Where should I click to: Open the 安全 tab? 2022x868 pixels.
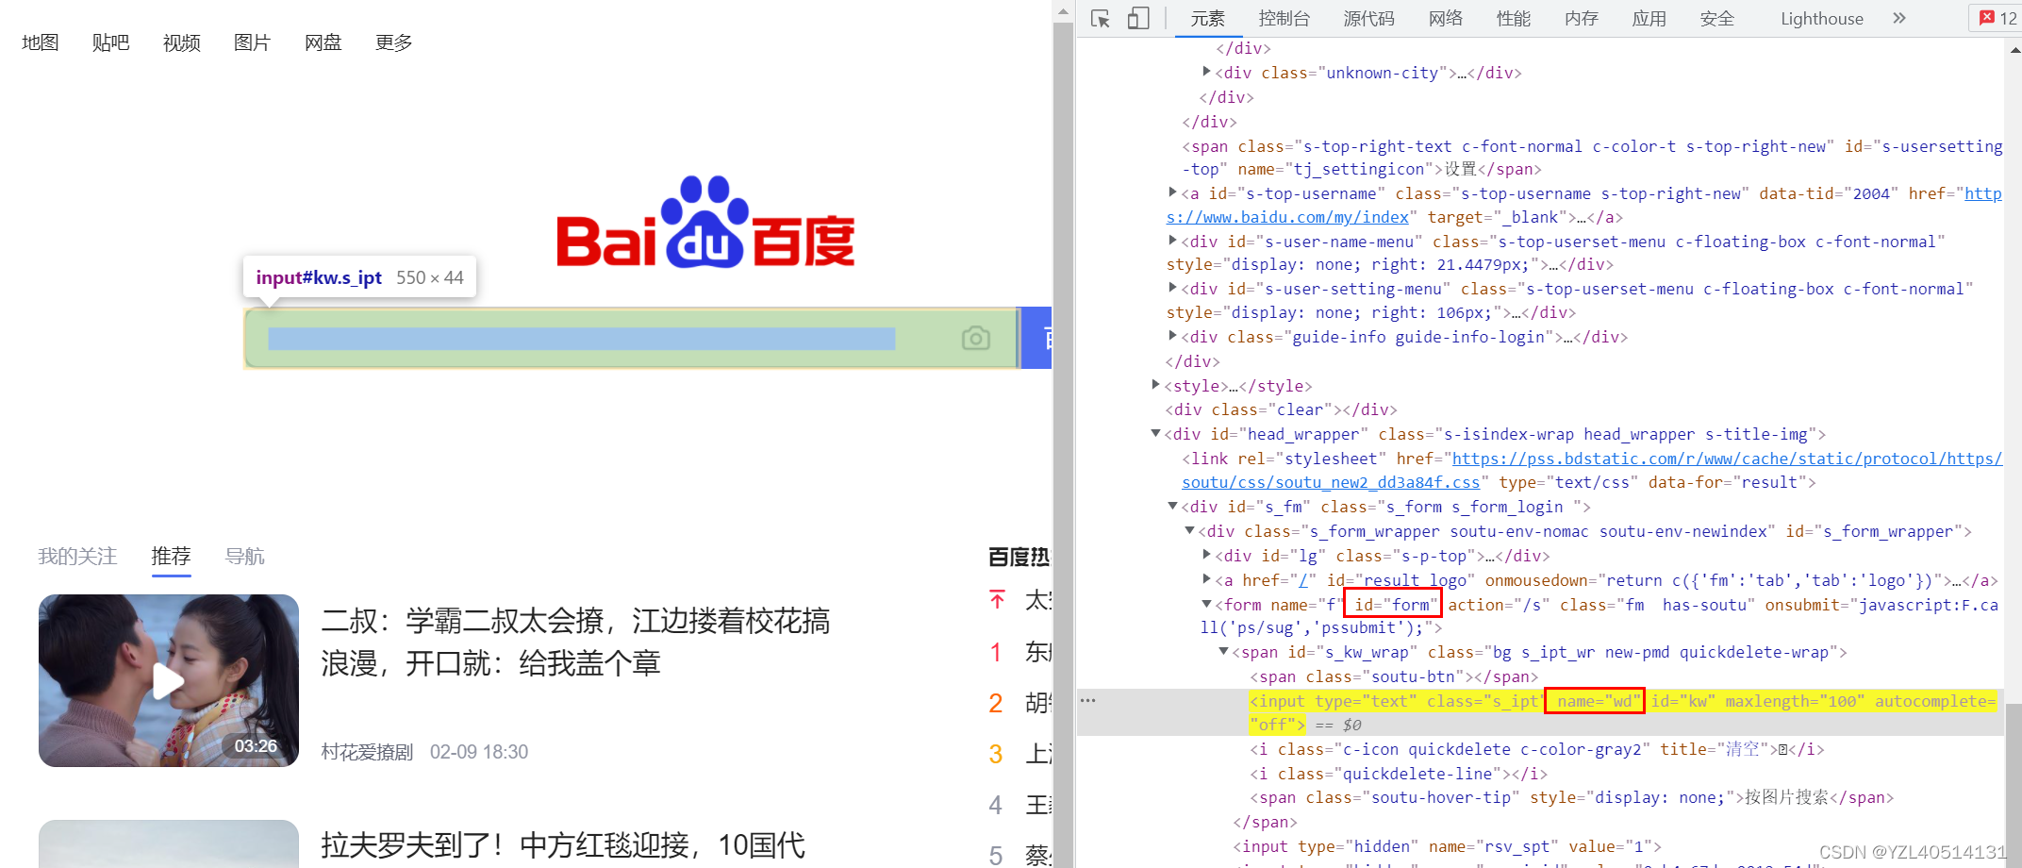[x=1716, y=19]
